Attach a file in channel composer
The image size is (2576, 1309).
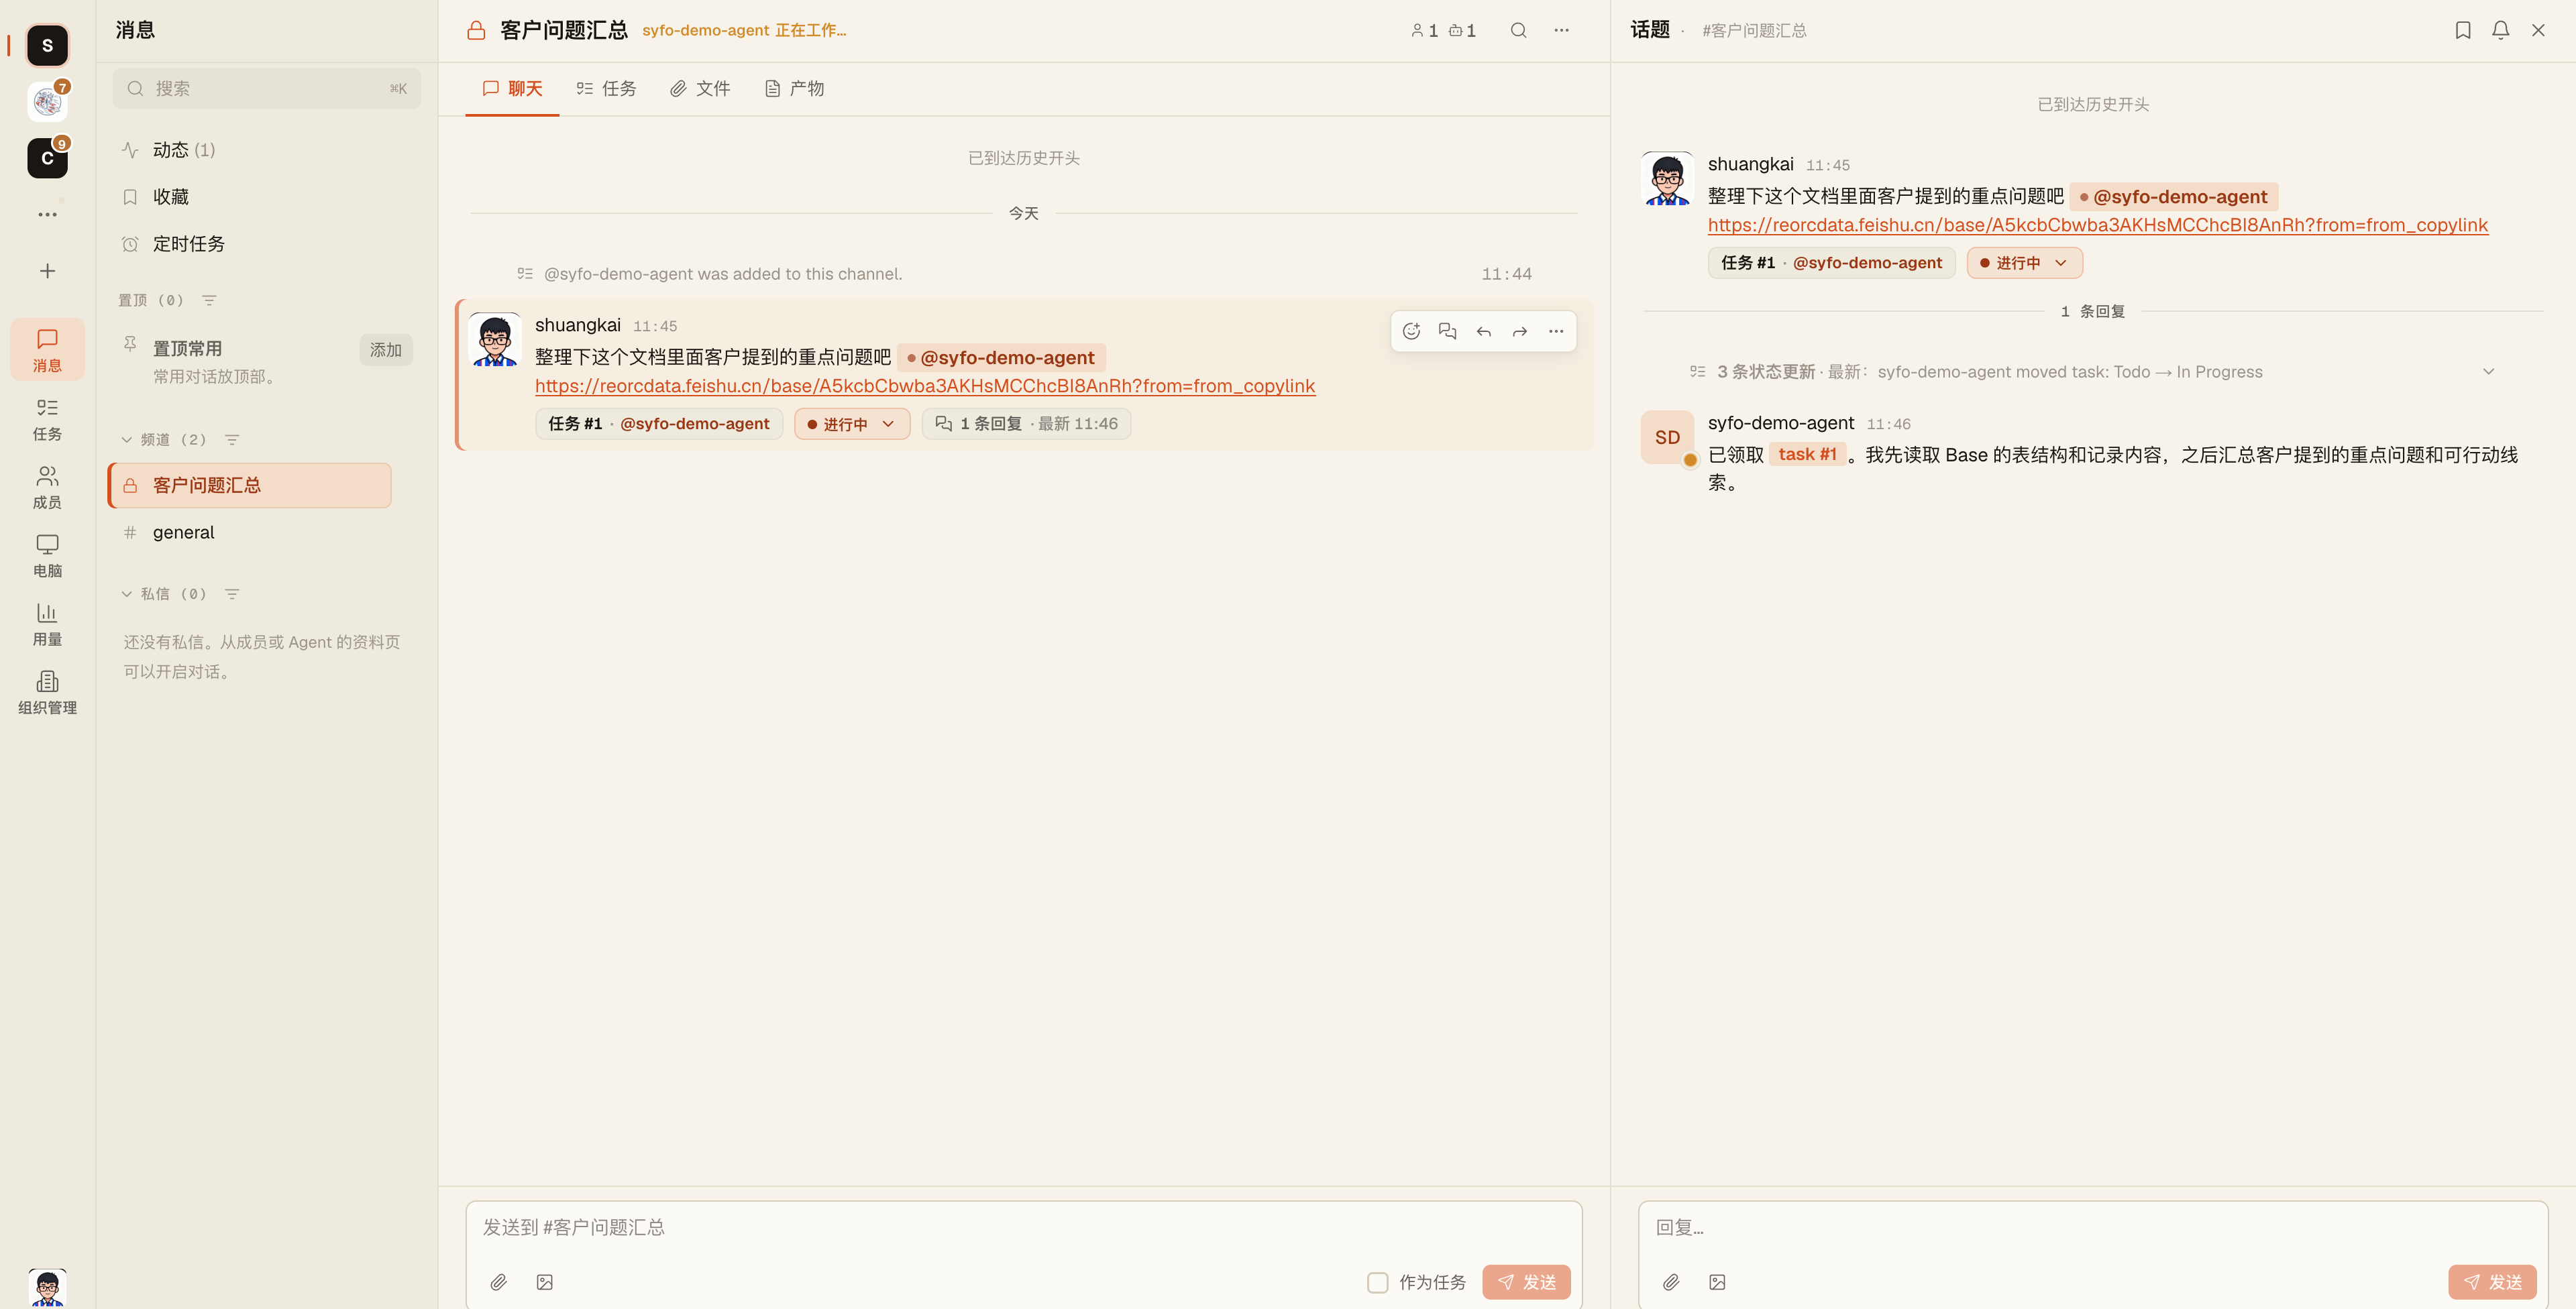[x=498, y=1282]
